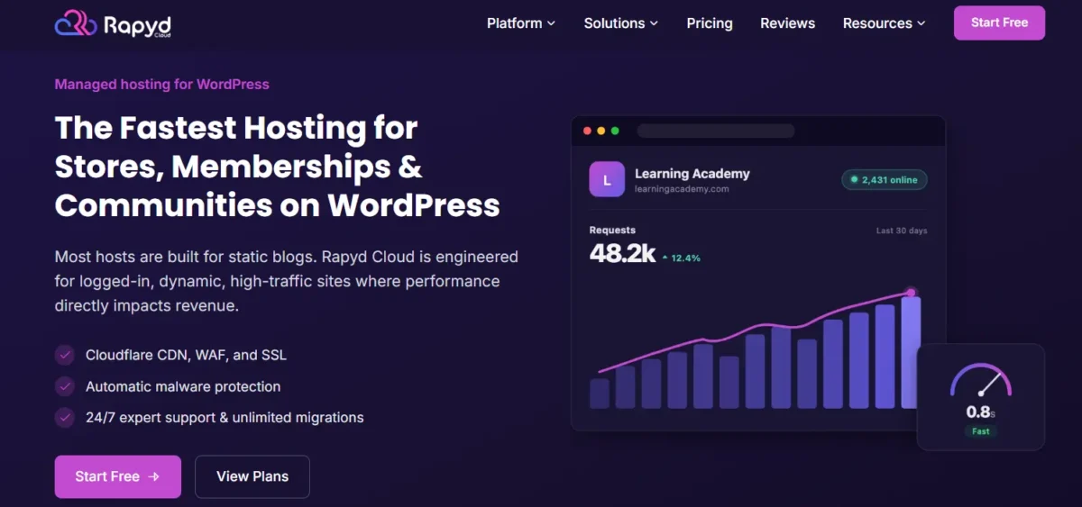Screen dimensions: 1082x507
Task: Click 24/7 expert support & unlimited migrations text
Action: tap(225, 418)
